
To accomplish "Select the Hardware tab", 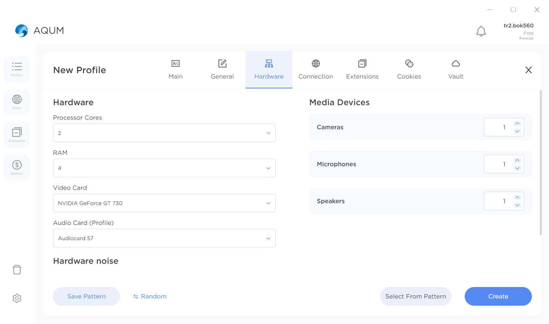I will (269, 70).
